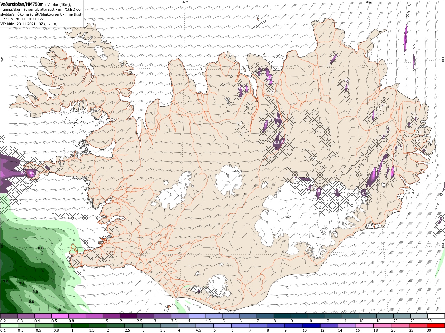This screenshot has height=333, width=445.
Task: Pick the darkest purple 2 snow legend swatch
Action: [x=128, y=316]
